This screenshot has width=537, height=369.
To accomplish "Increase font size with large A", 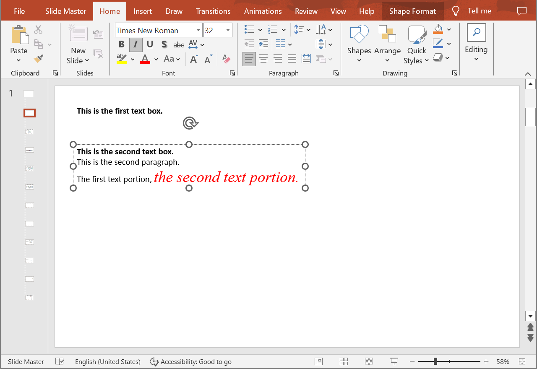I will coord(194,59).
